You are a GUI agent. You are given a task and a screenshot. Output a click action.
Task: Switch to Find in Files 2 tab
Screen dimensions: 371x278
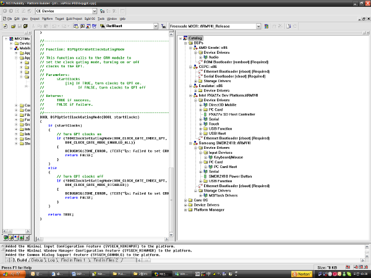pyautogui.click(x=106, y=260)
